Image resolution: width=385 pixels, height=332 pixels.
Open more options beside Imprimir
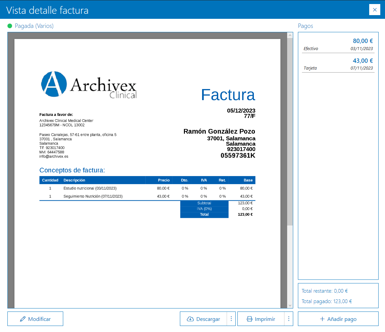tap(288, 319)
